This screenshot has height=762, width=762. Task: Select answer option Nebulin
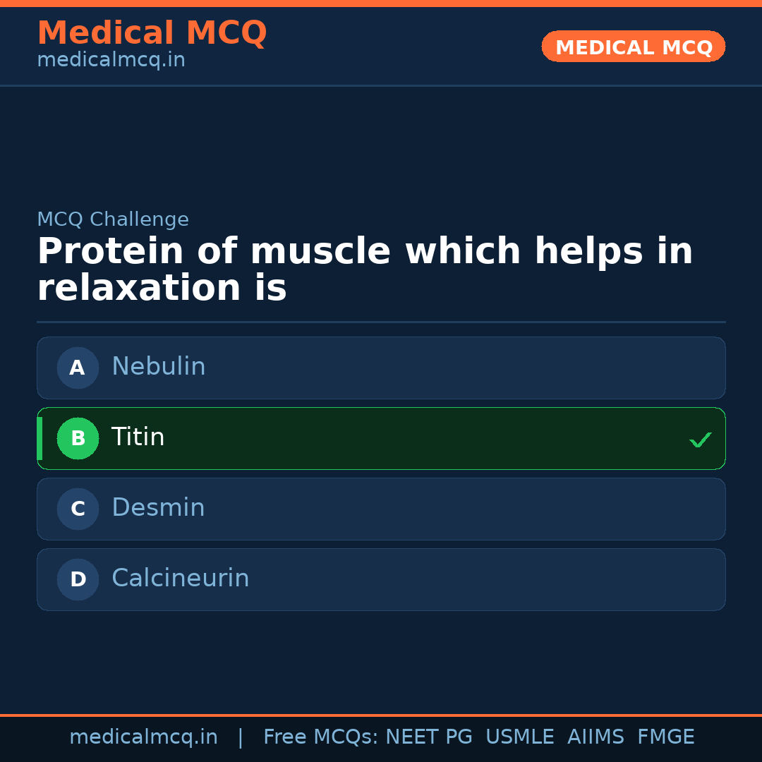pyautogui.click(x=381, y=368)
